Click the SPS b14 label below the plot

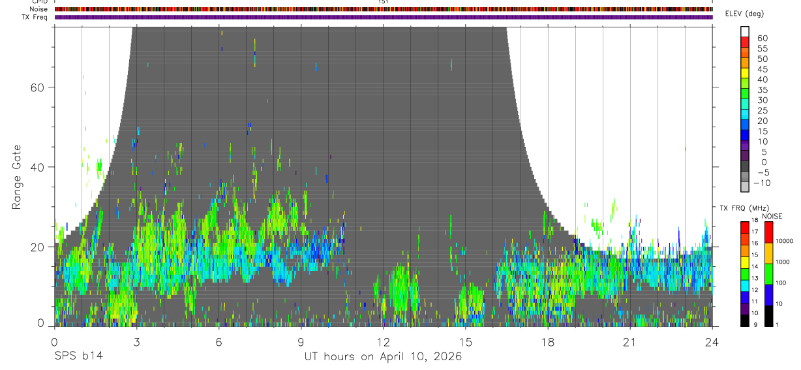pyautogui.click(x=78, y=356)
